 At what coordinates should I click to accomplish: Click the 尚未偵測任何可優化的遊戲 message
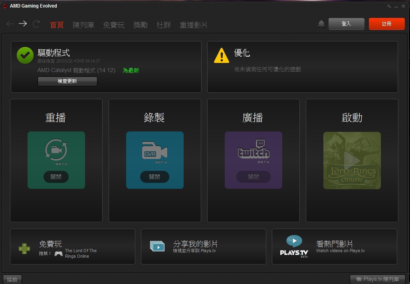pos(267,69)
